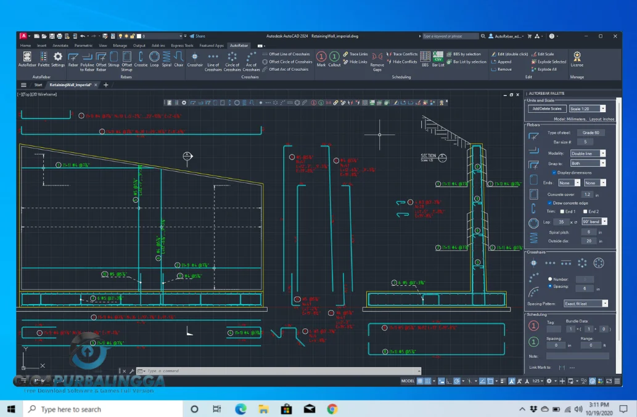Toggle Draw concrete edge checkbox
The width and height of the screenshot is (637, 417).
[x=549, y=203]
